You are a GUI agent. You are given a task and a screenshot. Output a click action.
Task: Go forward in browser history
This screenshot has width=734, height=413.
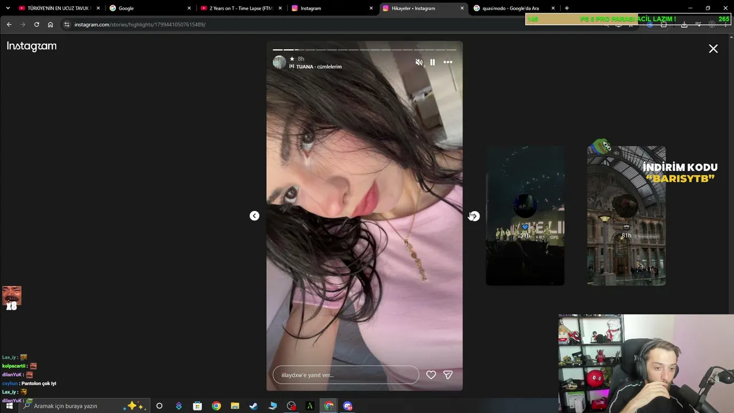coord(23,25)
